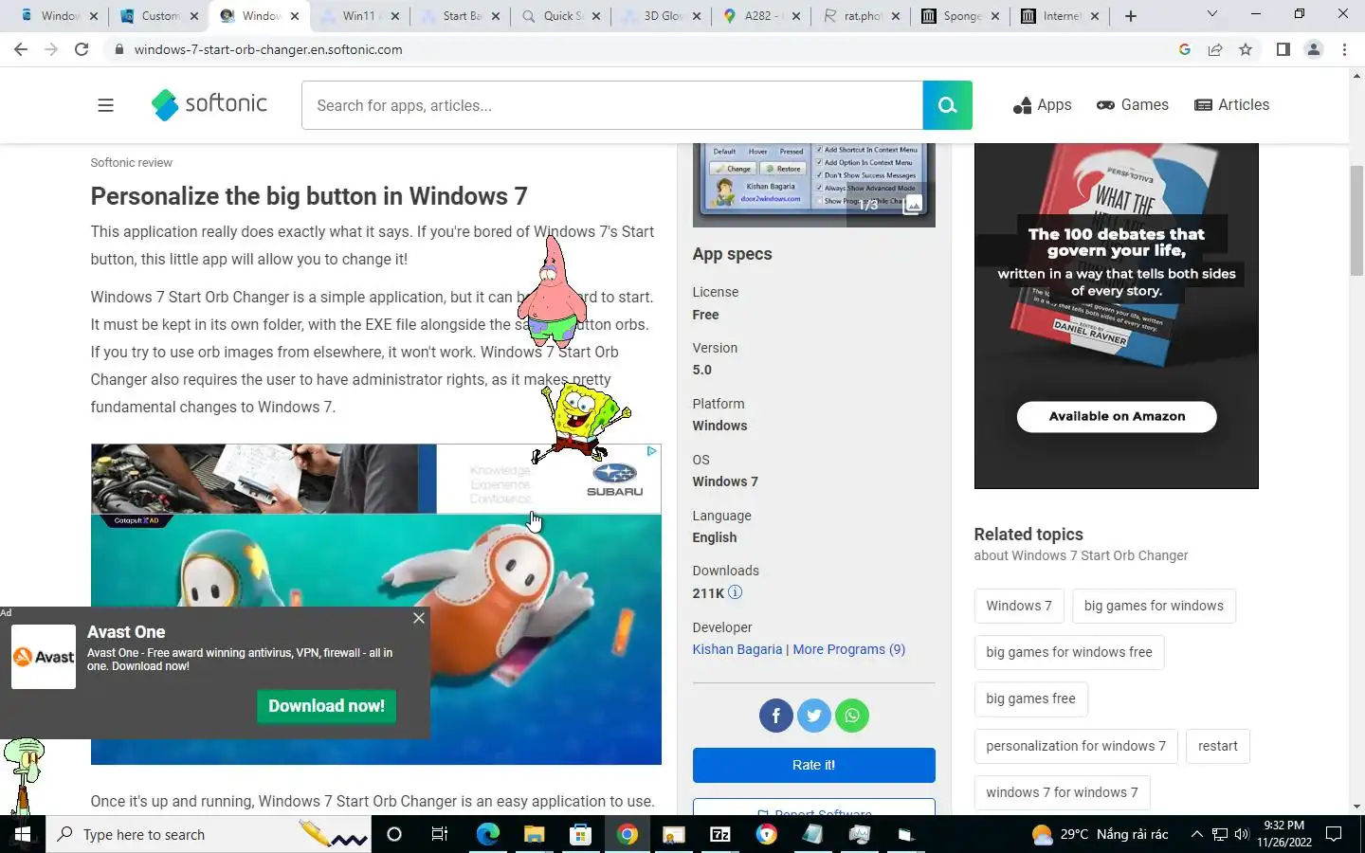Open the Softonic hamburger menu
Screen dimensions: 1365x853
pos(105,105)
